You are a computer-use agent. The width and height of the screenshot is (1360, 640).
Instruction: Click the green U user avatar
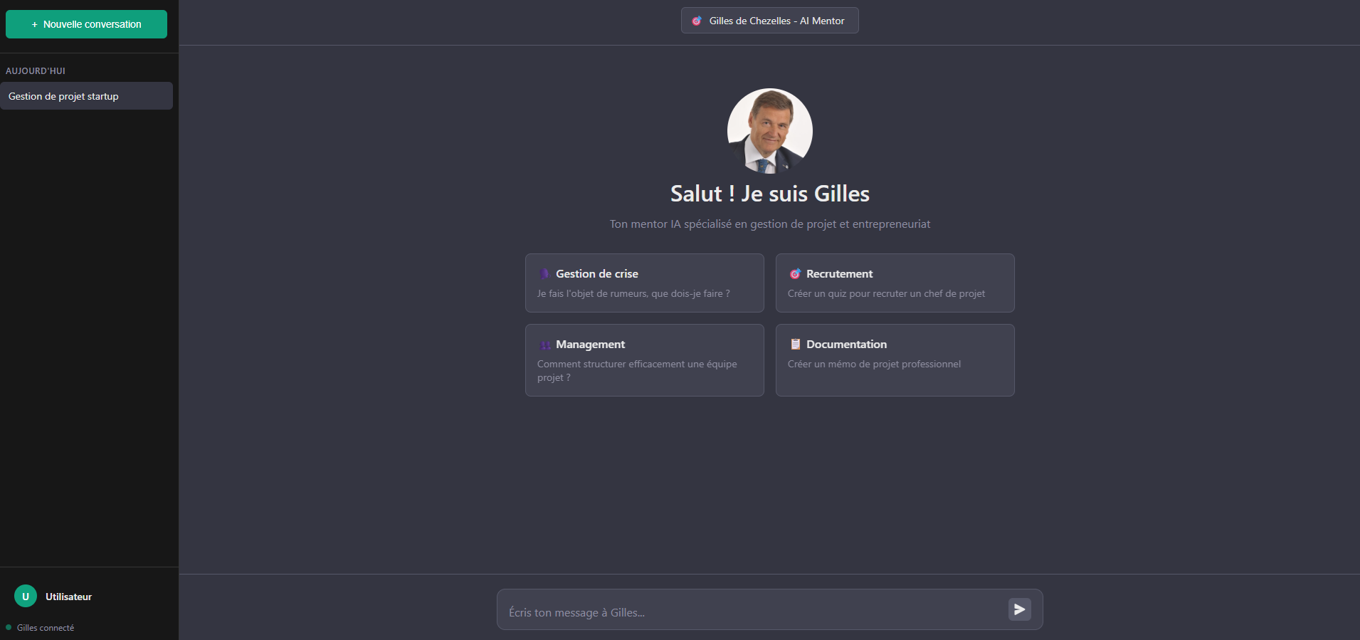(x=26, y=597)
